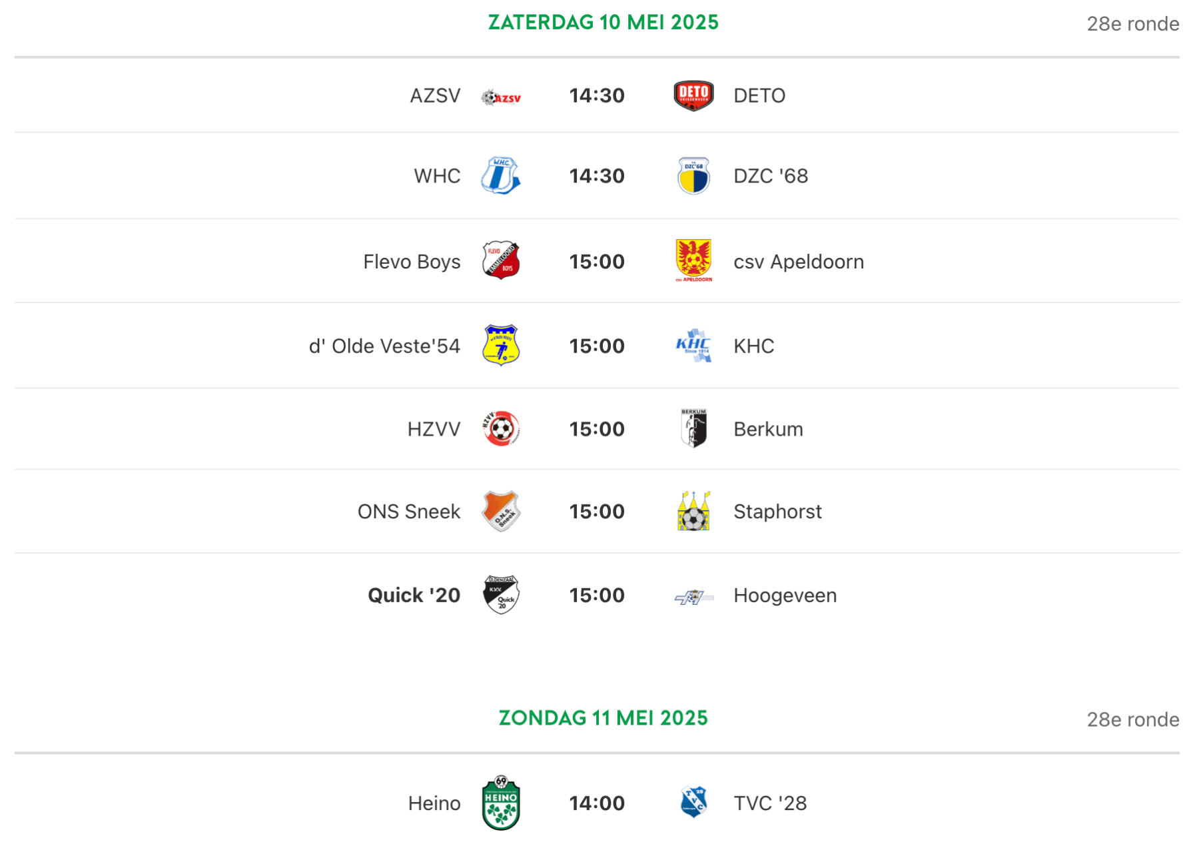Click the AZSV club logo

pos(501,97)
